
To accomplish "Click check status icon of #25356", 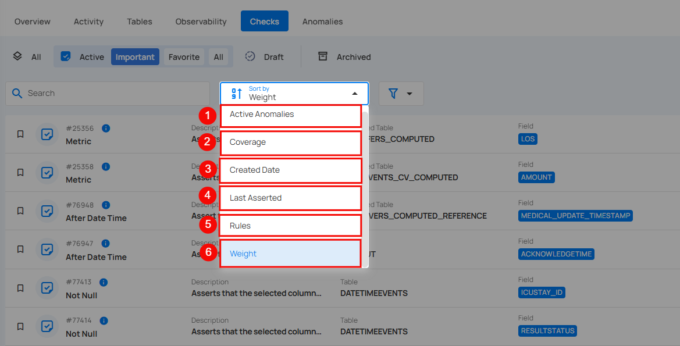I will 47,134.
